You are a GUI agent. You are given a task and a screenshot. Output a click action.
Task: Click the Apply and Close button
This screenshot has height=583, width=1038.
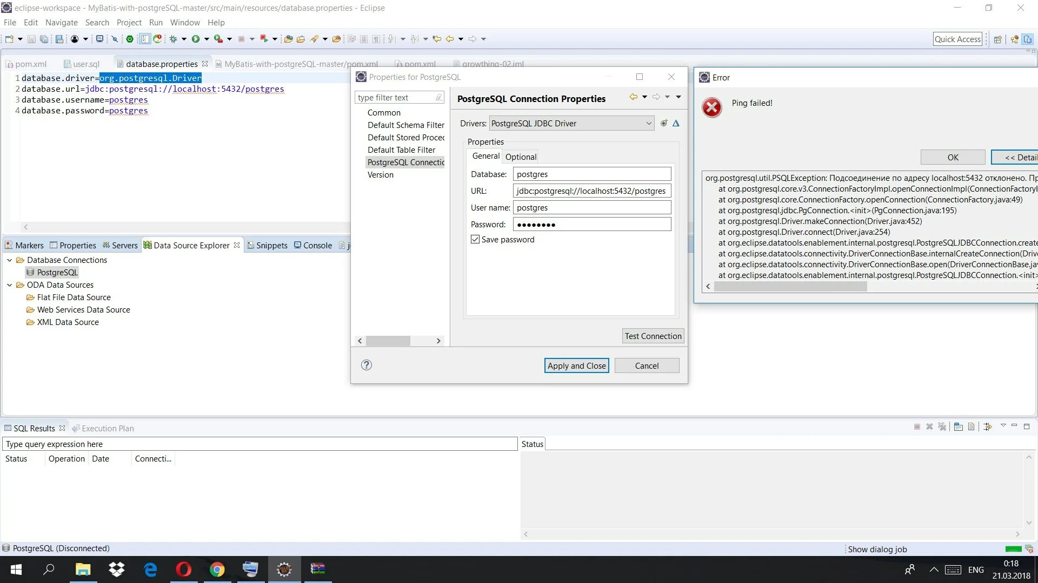click(576, 365)
